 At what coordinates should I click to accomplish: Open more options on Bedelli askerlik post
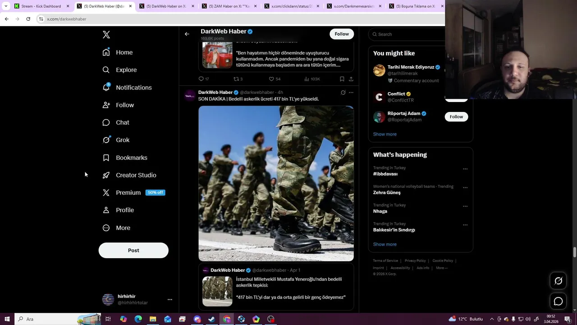pyautogui.click(x=351, y=93)
